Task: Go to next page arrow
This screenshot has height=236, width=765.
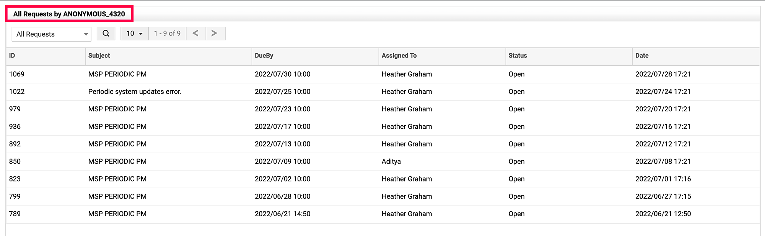Action: point(215,34)
